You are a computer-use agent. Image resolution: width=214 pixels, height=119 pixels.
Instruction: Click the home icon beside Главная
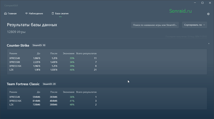[5, 13]
